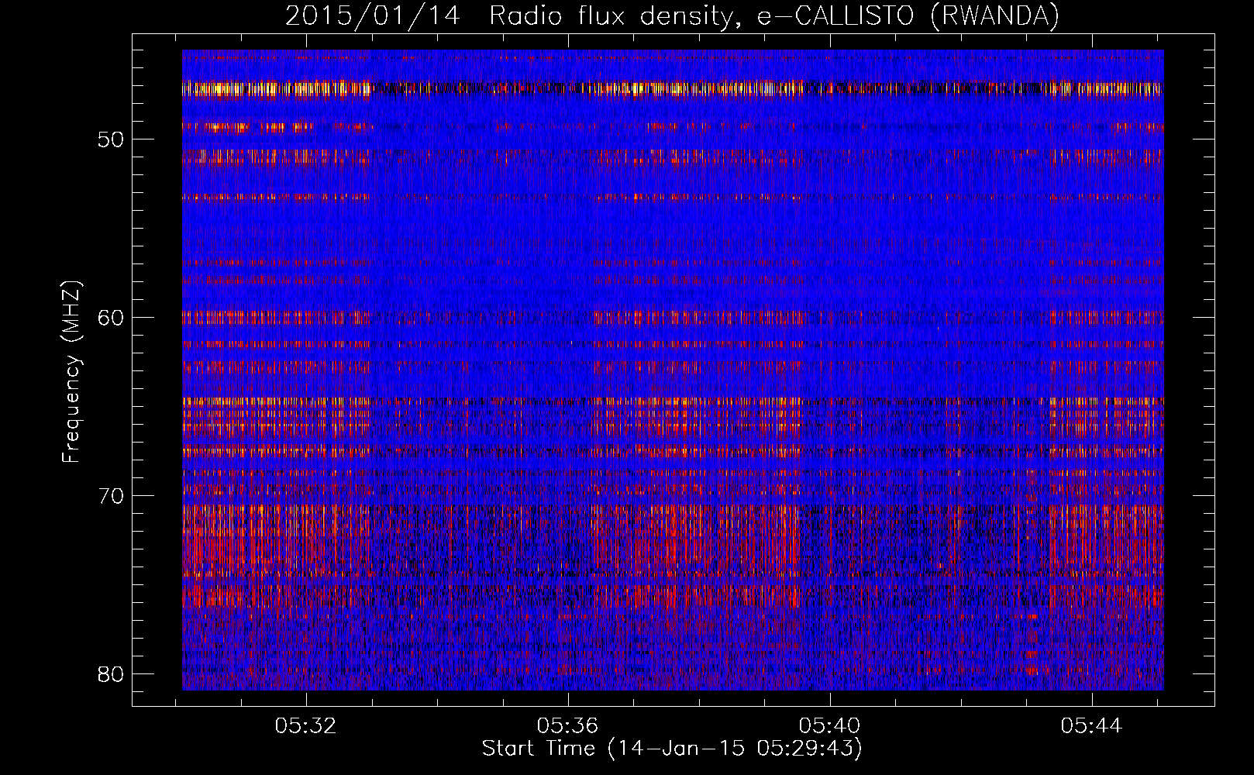1254x775 pixels.
Task: Click the "Start Time (14-Jan-15 05:29:43)" axis label
Action: click(672, 749)
